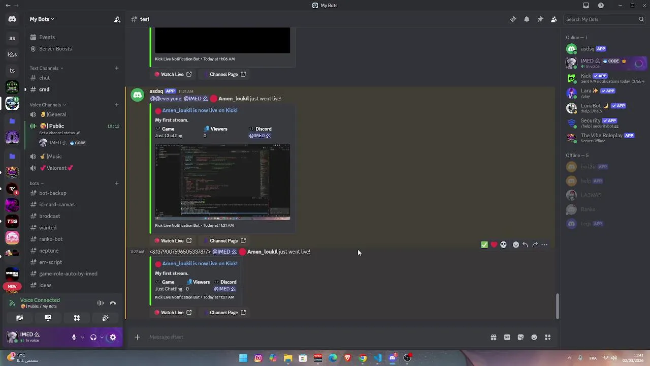
Task: Click Watch Live under 11:27 AM embed
Action: [173, 313]
